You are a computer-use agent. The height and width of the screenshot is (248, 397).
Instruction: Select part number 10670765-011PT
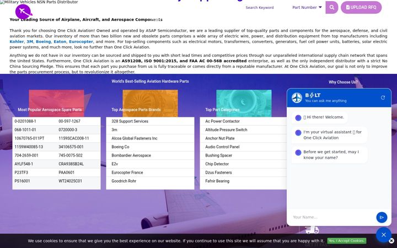(x=29, y=138)
